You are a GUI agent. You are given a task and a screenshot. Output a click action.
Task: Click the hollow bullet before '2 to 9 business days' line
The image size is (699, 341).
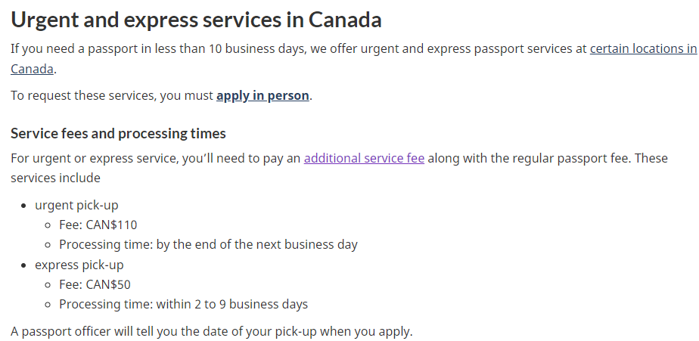[x=48, y=305]
